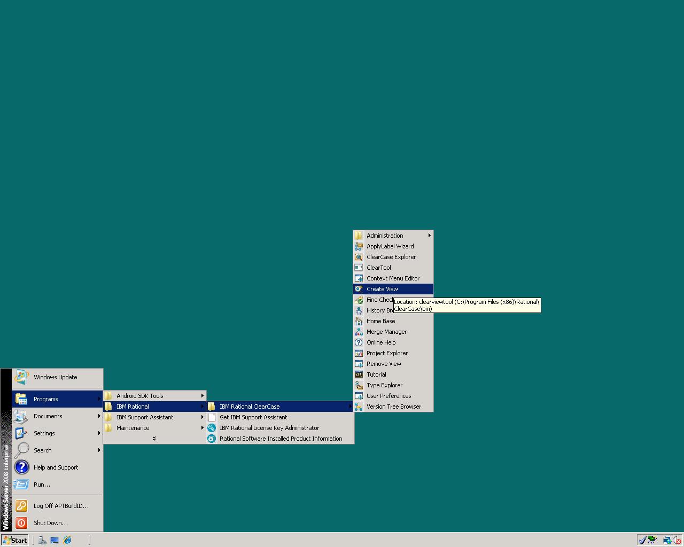Launch ClearTool from its console icon
Screen dimensions: 684x547
click(x=359, y=268)
